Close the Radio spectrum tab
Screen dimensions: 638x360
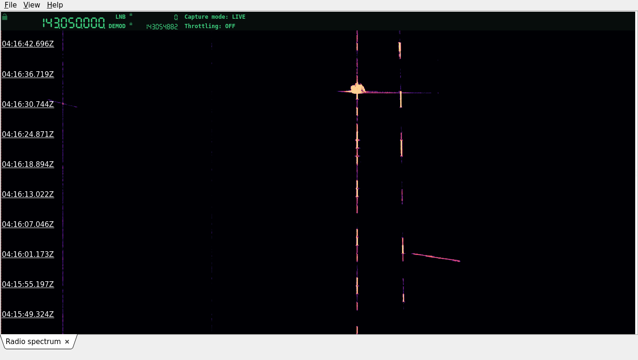pyautogui.click(x=67, y=342)
